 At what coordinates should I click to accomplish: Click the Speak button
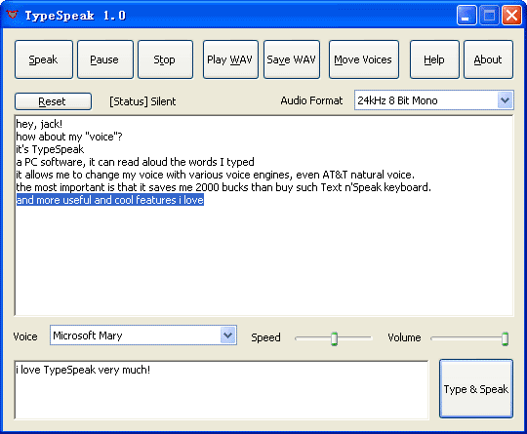click(x=44, y=59)
